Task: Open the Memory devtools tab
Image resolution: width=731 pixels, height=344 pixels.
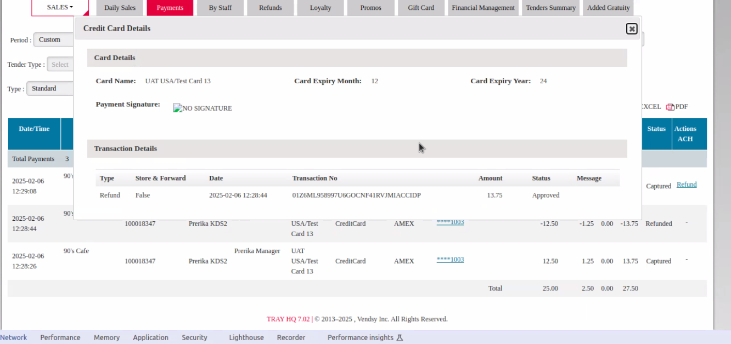Action: [x=106, y=337]
